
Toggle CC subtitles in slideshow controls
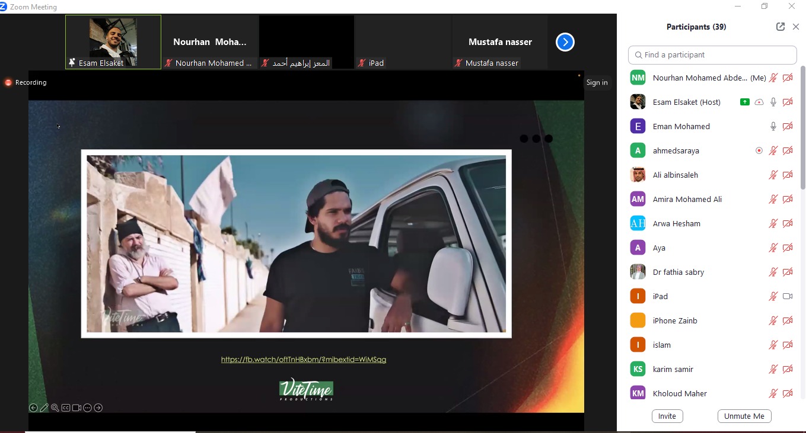pyautogui.click(x=66, y=408)
